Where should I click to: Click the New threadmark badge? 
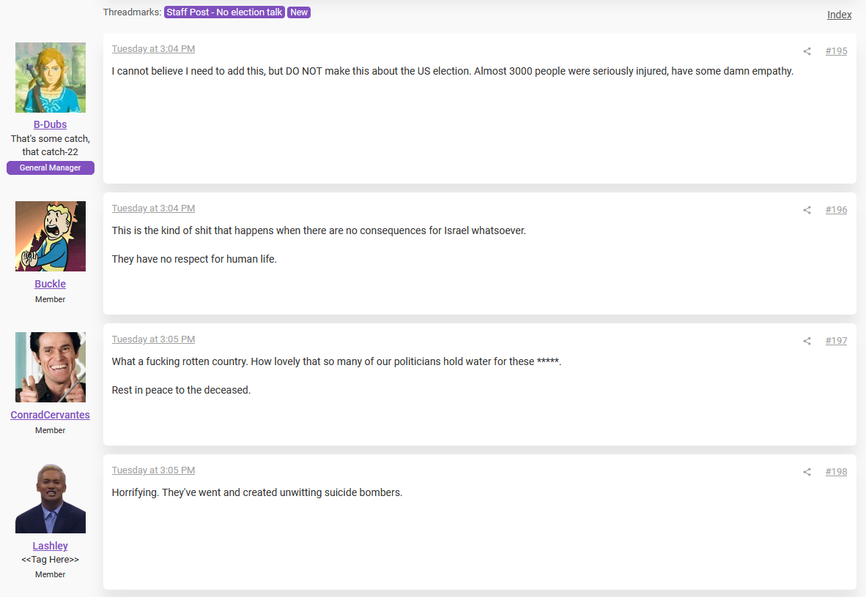[x=299, y=12]
